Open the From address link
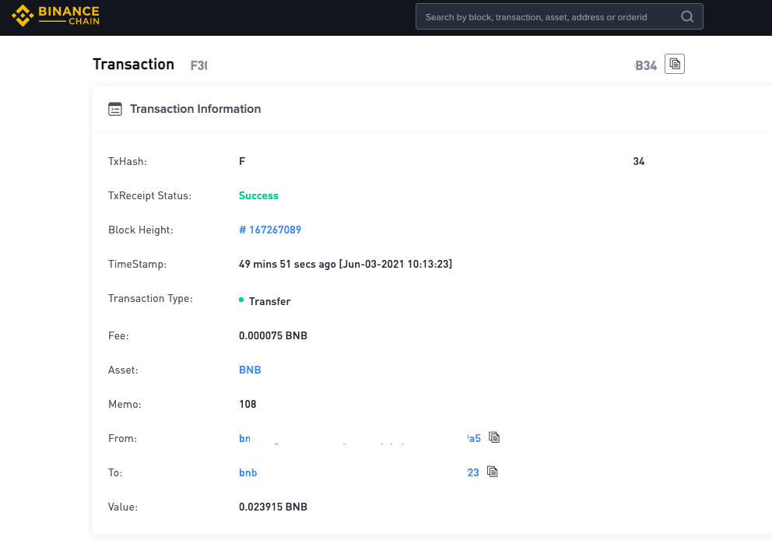Screen dimensions: 772x544 click(360, 438)
